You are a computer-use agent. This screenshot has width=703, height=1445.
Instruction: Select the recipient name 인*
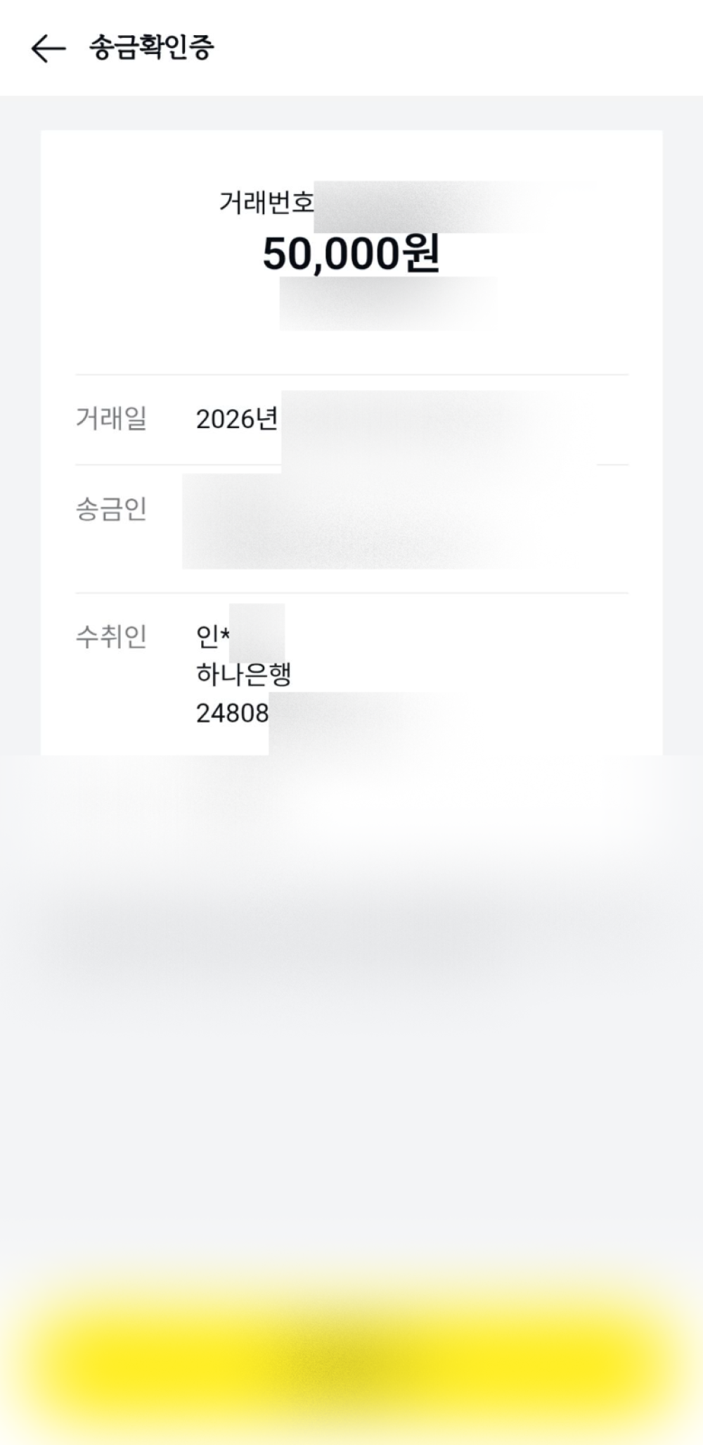(212, 636)
